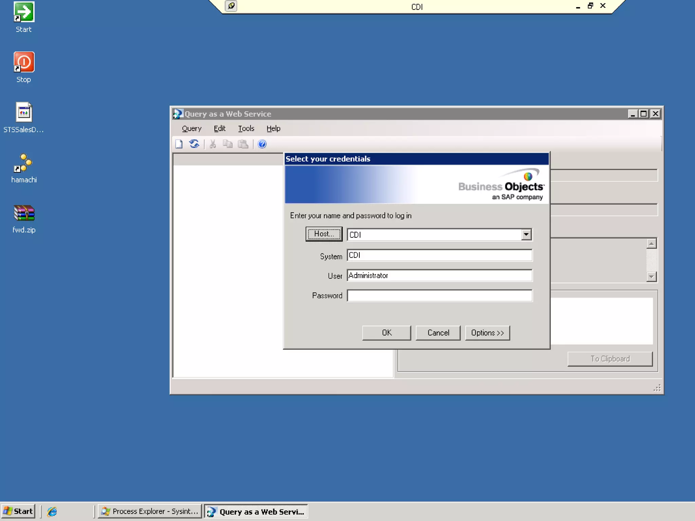Screen dimensions: 695x521
Task: Click the window resize grip corner
Action: point(657,388)
